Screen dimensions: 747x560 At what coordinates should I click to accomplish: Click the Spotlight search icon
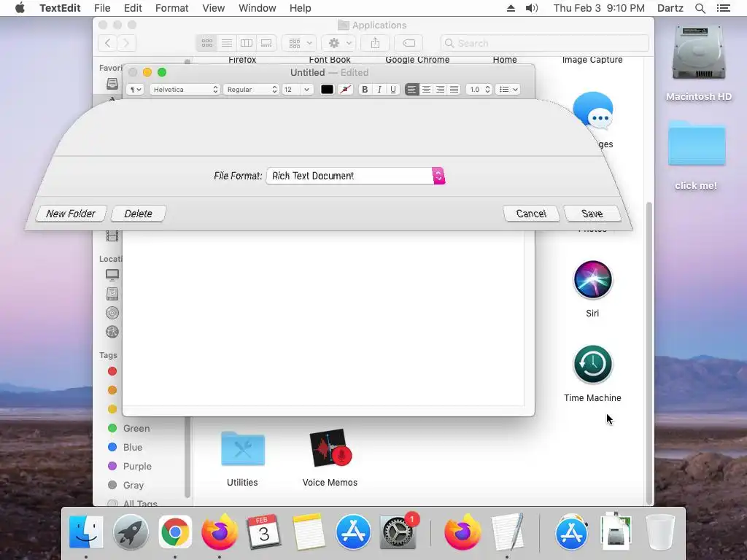pyautogui.click(x=700, y=8)
